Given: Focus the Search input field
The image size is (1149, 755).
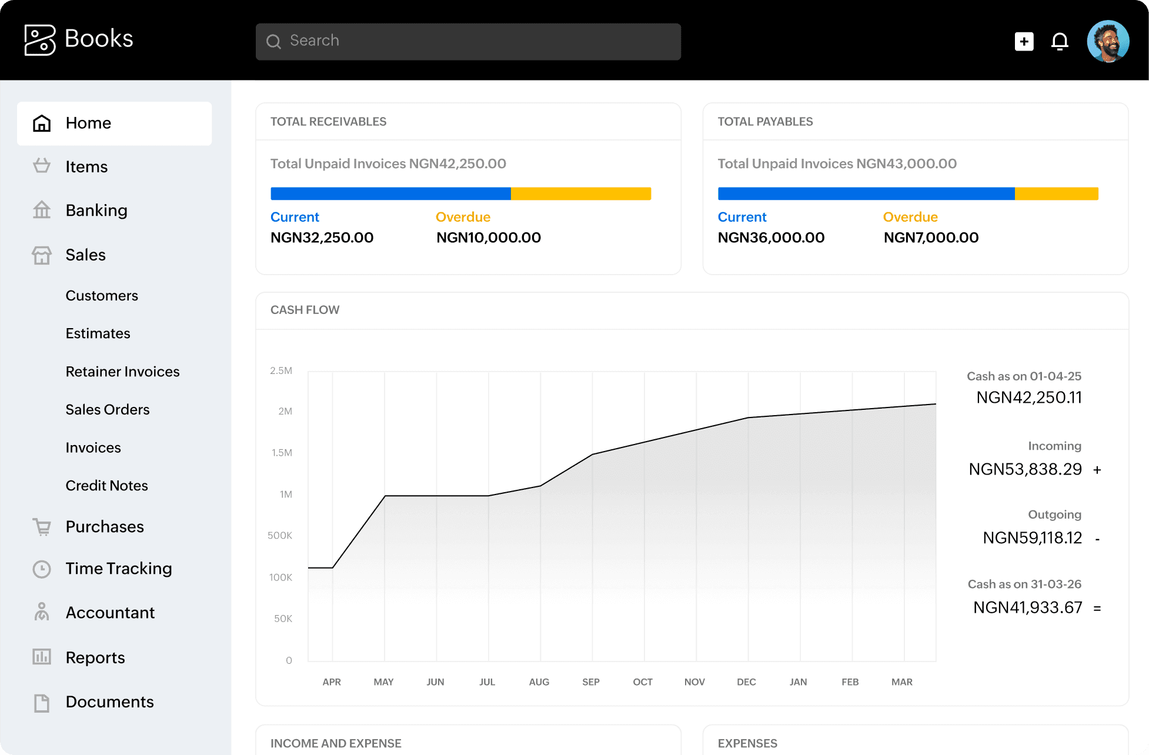Looking at the screenshot, I should pyautogui.click(x=468, y=41).
